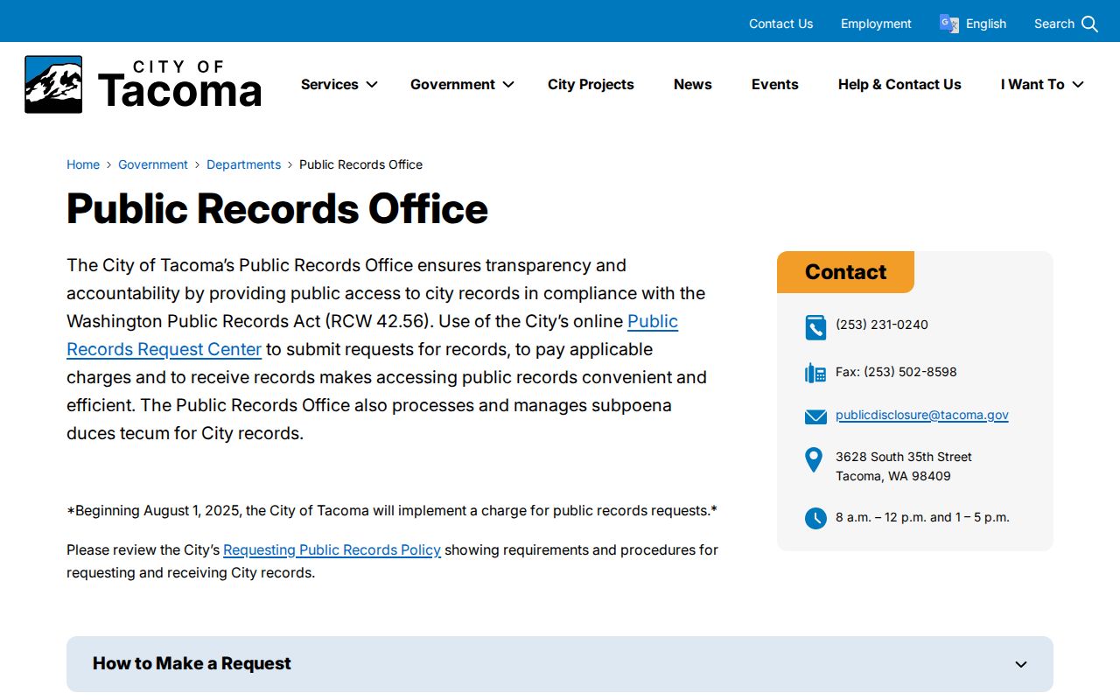Open the Departments breadcrumb link
The height and width of the screenshot is (700, 1120).
[244, 164]
